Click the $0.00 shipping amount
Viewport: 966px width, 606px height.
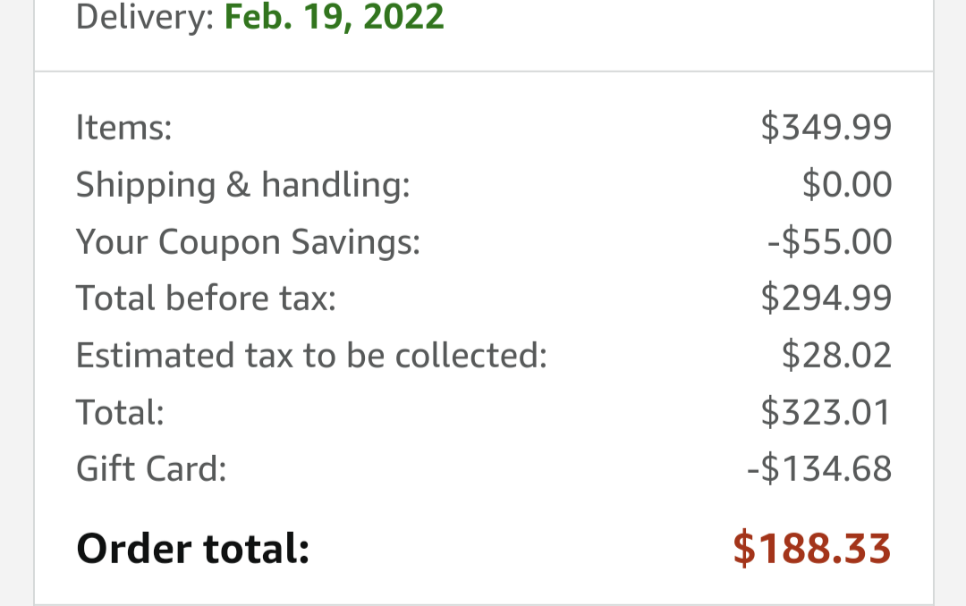tap(847, 184)
